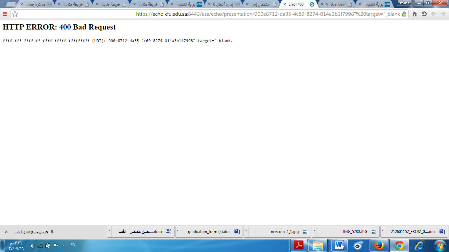Open downloaded file graduation_form (2).doc
Screen dimensions: 449x252
[209, 232]
